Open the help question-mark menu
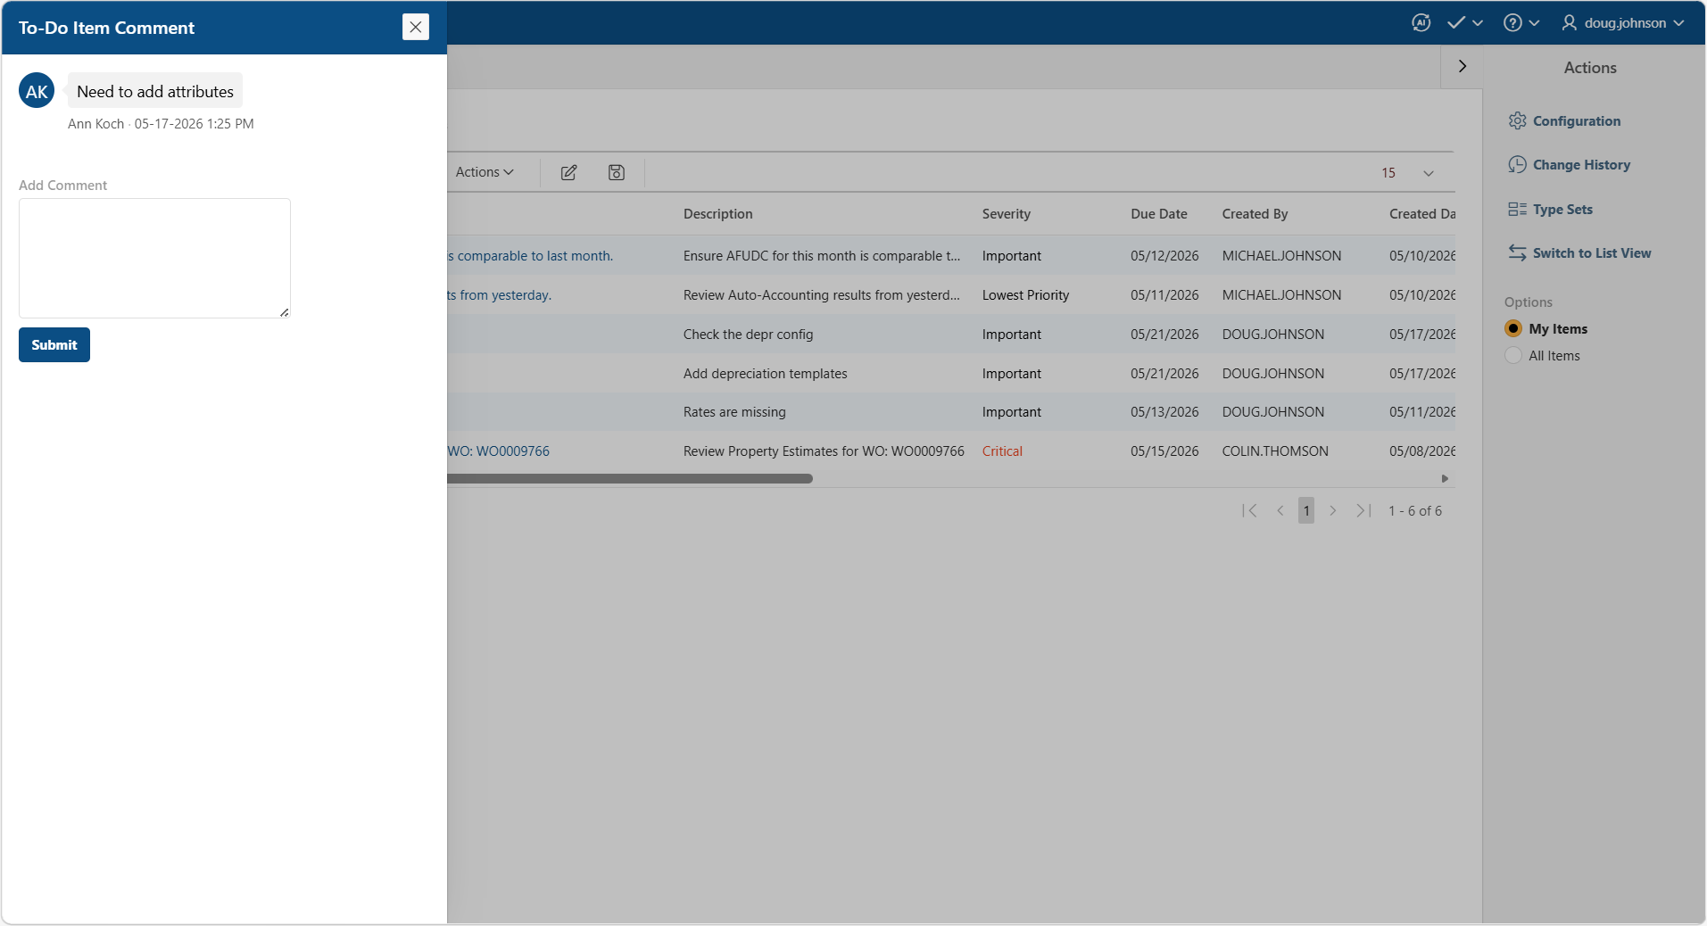 click(1521, 23)
